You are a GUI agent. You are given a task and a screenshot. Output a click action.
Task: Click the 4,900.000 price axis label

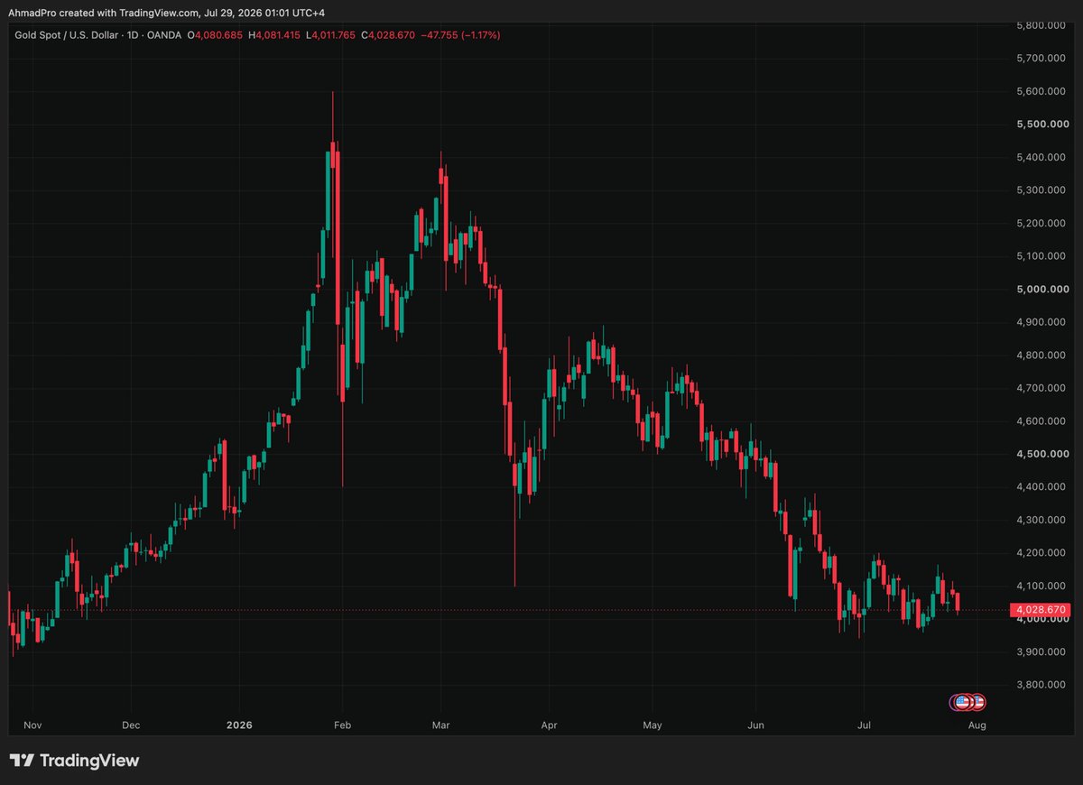pyautogui.click(x=1042, y=322)
